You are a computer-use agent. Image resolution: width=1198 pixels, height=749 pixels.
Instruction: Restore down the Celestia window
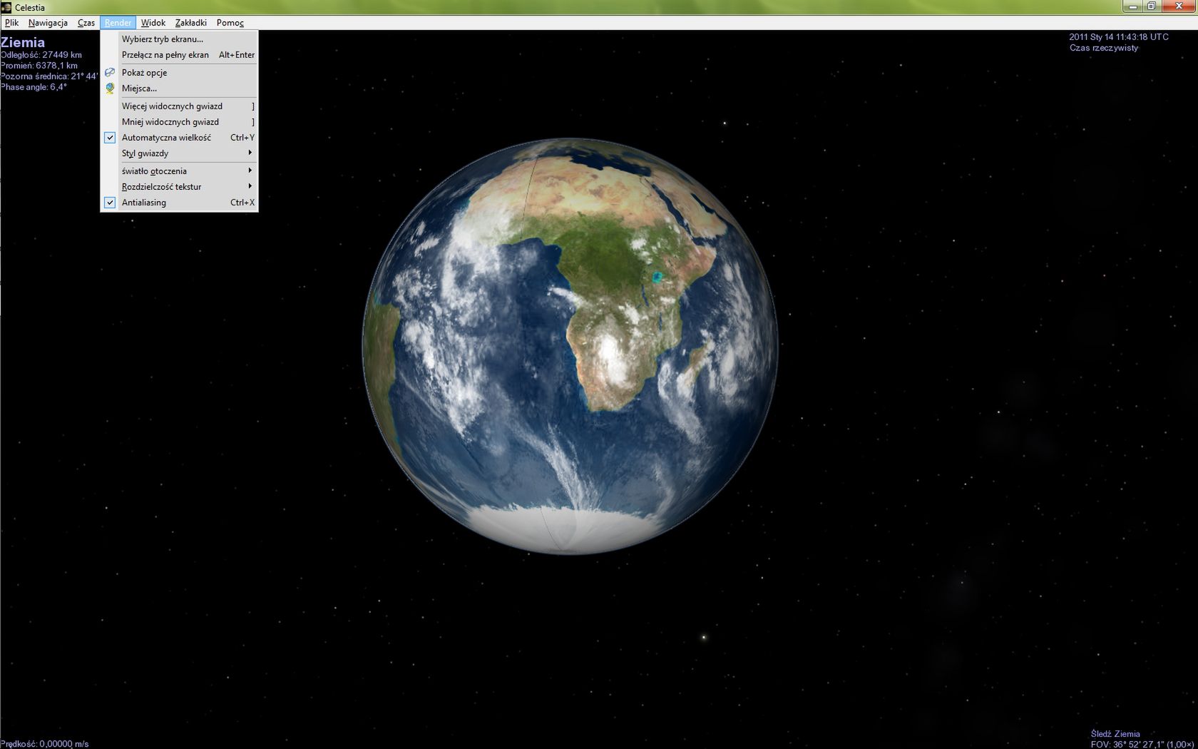pos(1152,6)
